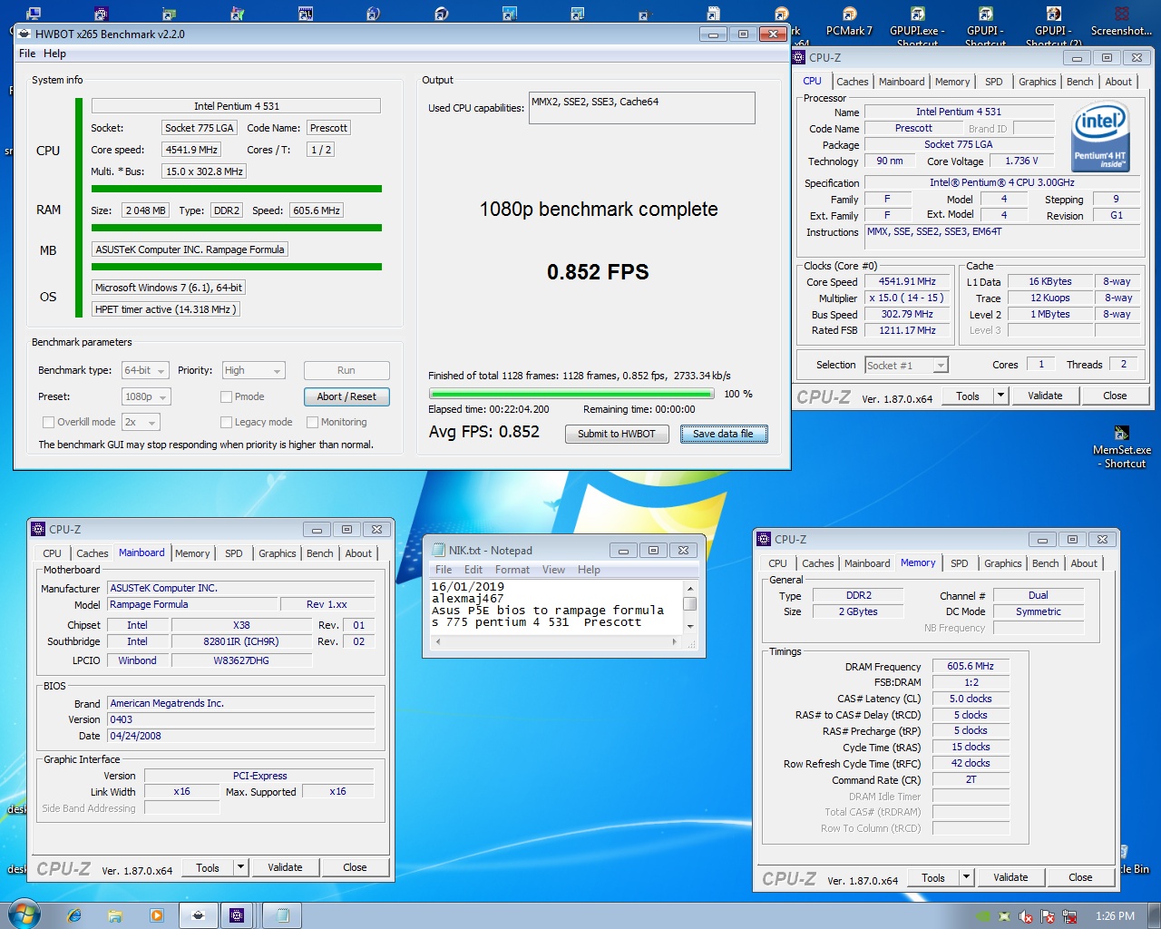Toggle the Legacy mode checkbox
Viewport: 1161px width, 929px height.
click(x=227, y=422)
